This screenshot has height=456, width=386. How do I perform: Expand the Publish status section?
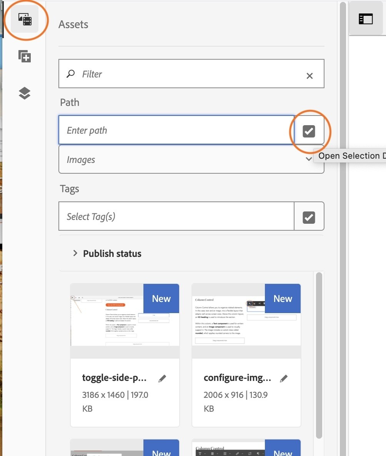(x=106, y=253)
